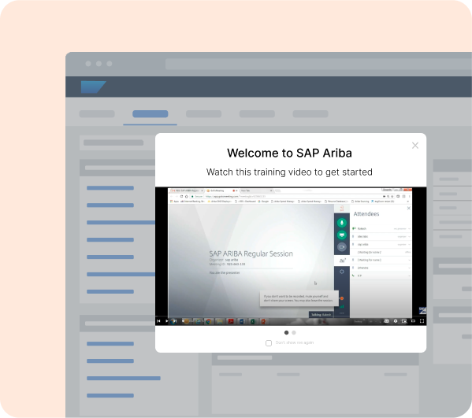Open video player settings gear
This screenshot has width=472, height=418.
(x=396, y=321)
